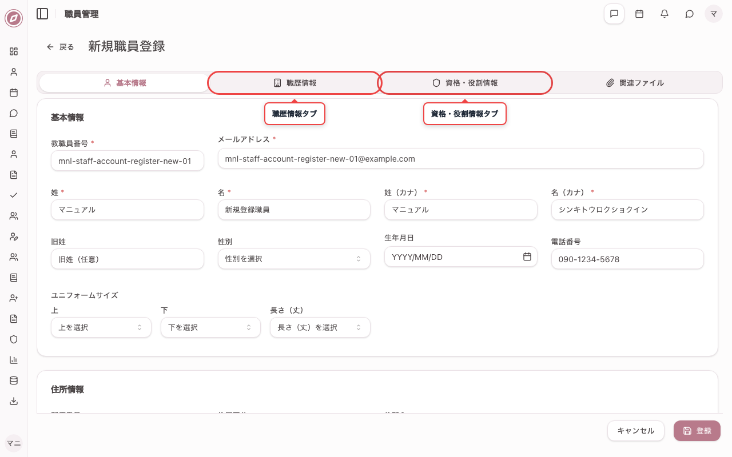Open the date picker calendar icon in 生年月日
Viewport: 732px width, 457px height.
(527, 256)
